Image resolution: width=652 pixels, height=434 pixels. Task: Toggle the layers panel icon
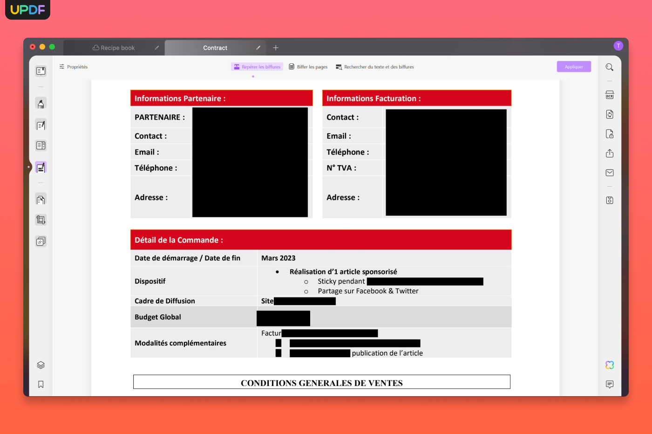point(41,365)
